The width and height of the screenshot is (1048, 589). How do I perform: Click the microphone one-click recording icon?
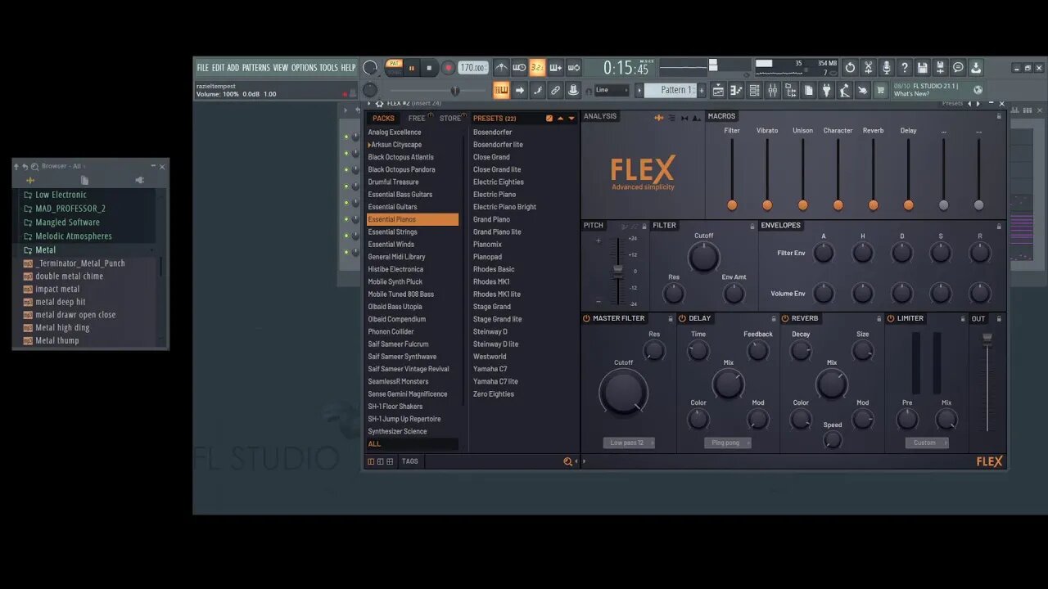(x=886, y=68)
